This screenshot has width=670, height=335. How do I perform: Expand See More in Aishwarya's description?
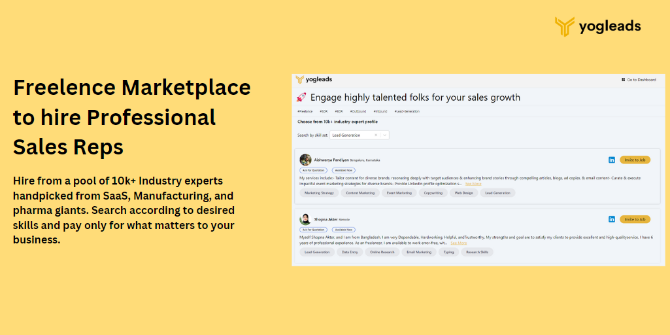coord(473,184)
